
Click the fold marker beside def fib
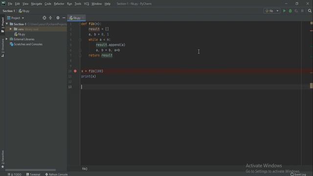(x=80, y=24)
